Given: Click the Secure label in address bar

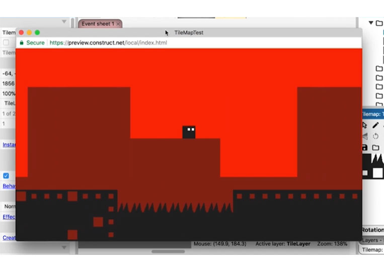Looking at the screenshot, I should click(36, 43).
